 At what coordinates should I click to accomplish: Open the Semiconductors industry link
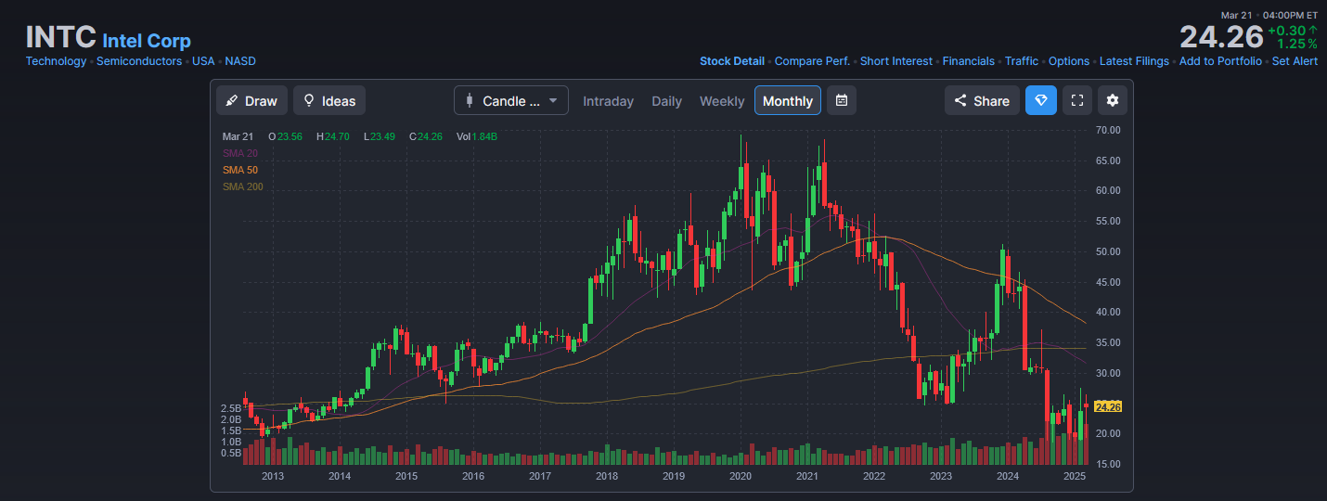coord(139,61)
